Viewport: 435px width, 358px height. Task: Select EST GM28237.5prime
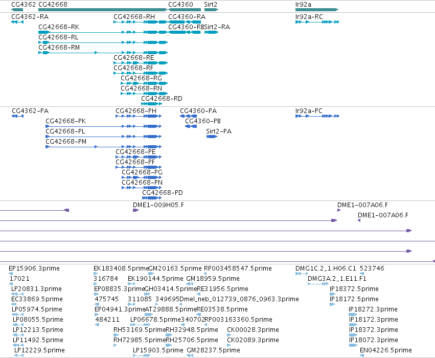pos(213,351)
